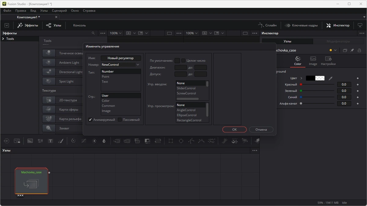Expand the Tools tree item
This screenshot has width=367, height=206.
3,39
